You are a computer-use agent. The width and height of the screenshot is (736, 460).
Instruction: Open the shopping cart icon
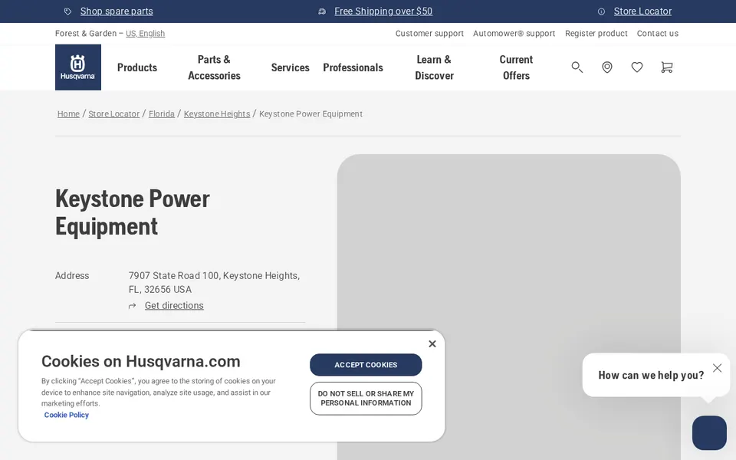(666, 67)
